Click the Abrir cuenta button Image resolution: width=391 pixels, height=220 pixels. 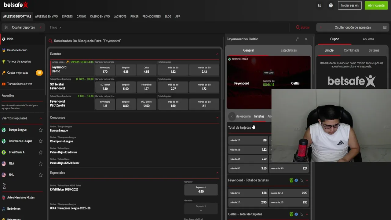click(x=376, y=5)
